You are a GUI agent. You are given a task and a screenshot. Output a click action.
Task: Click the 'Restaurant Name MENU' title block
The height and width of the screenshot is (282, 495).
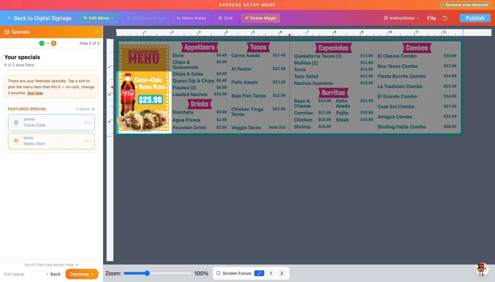[144, 57]
